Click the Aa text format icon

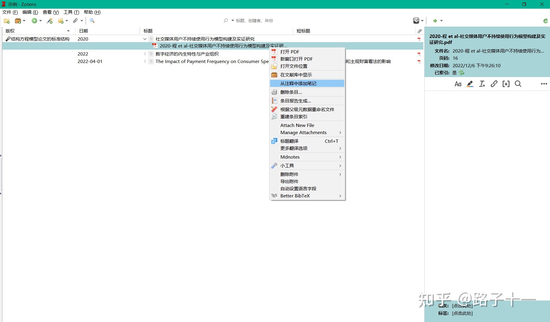coord(458,84)
